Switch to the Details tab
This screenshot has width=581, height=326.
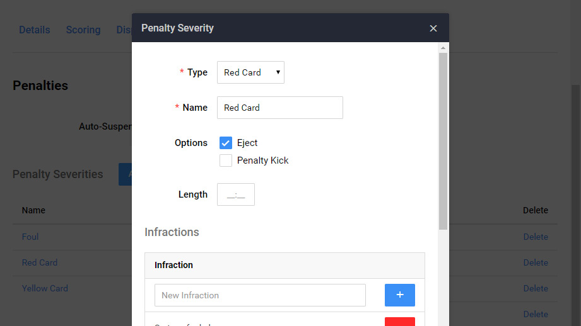point(34,30)
